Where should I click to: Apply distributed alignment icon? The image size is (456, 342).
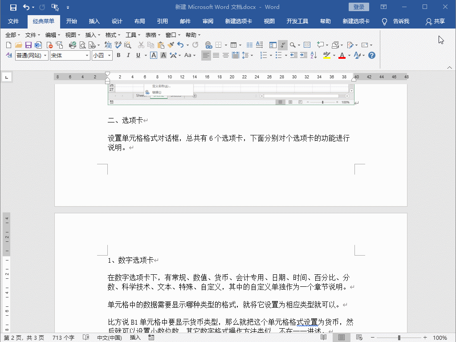[x=235, y=55]
